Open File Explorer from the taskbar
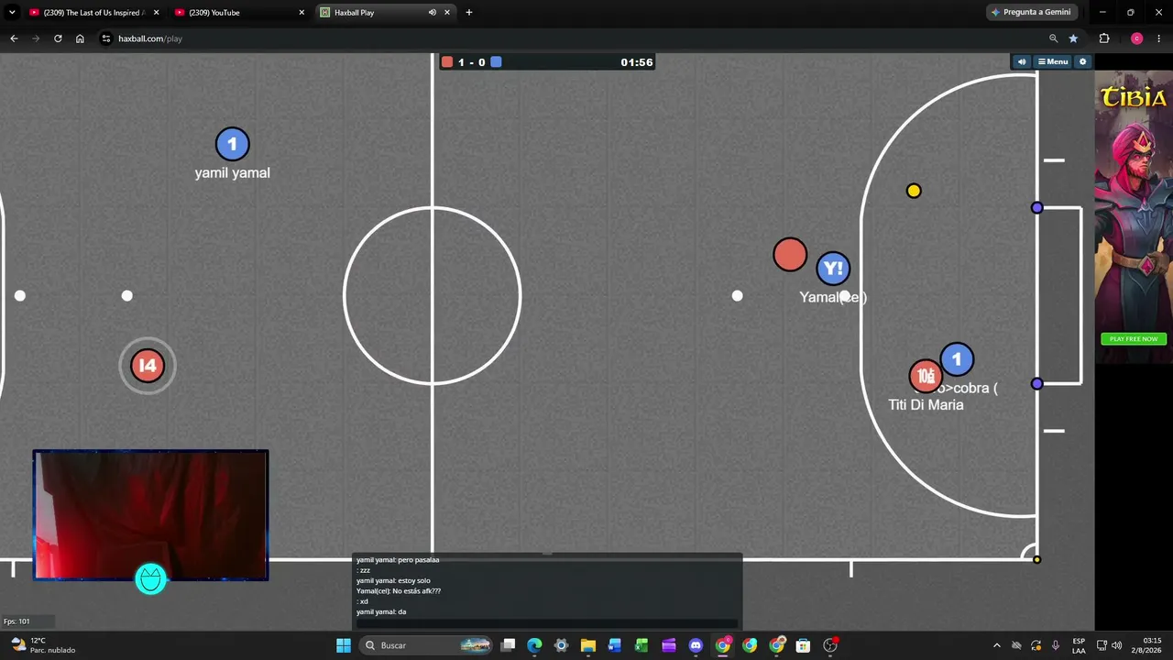 click(588, 645)
